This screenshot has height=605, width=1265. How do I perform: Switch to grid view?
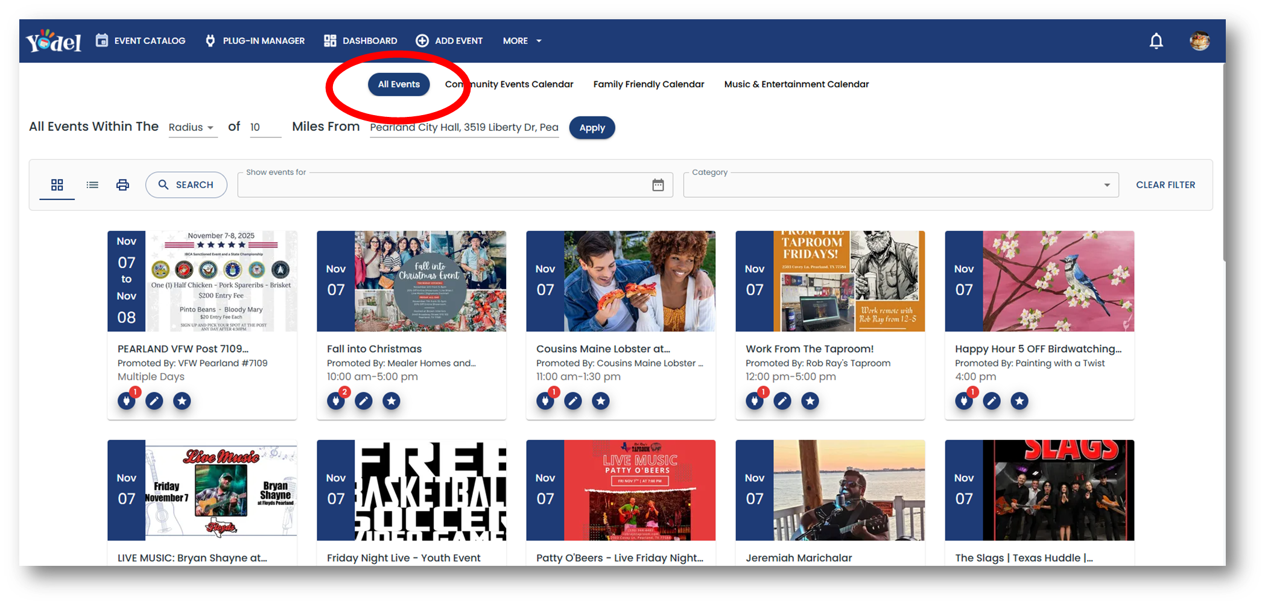(x=57, y=184)
